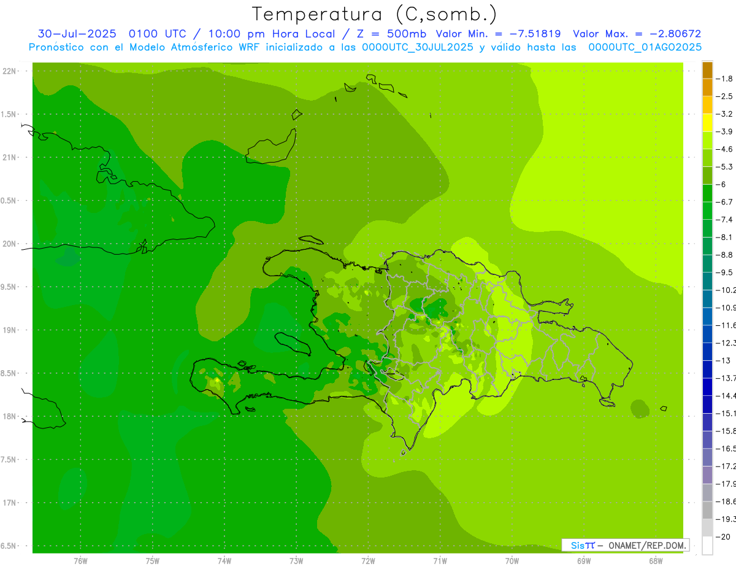
Task: Click the dark blue swatch between -13 and -13.7
Action: (707, 369)
